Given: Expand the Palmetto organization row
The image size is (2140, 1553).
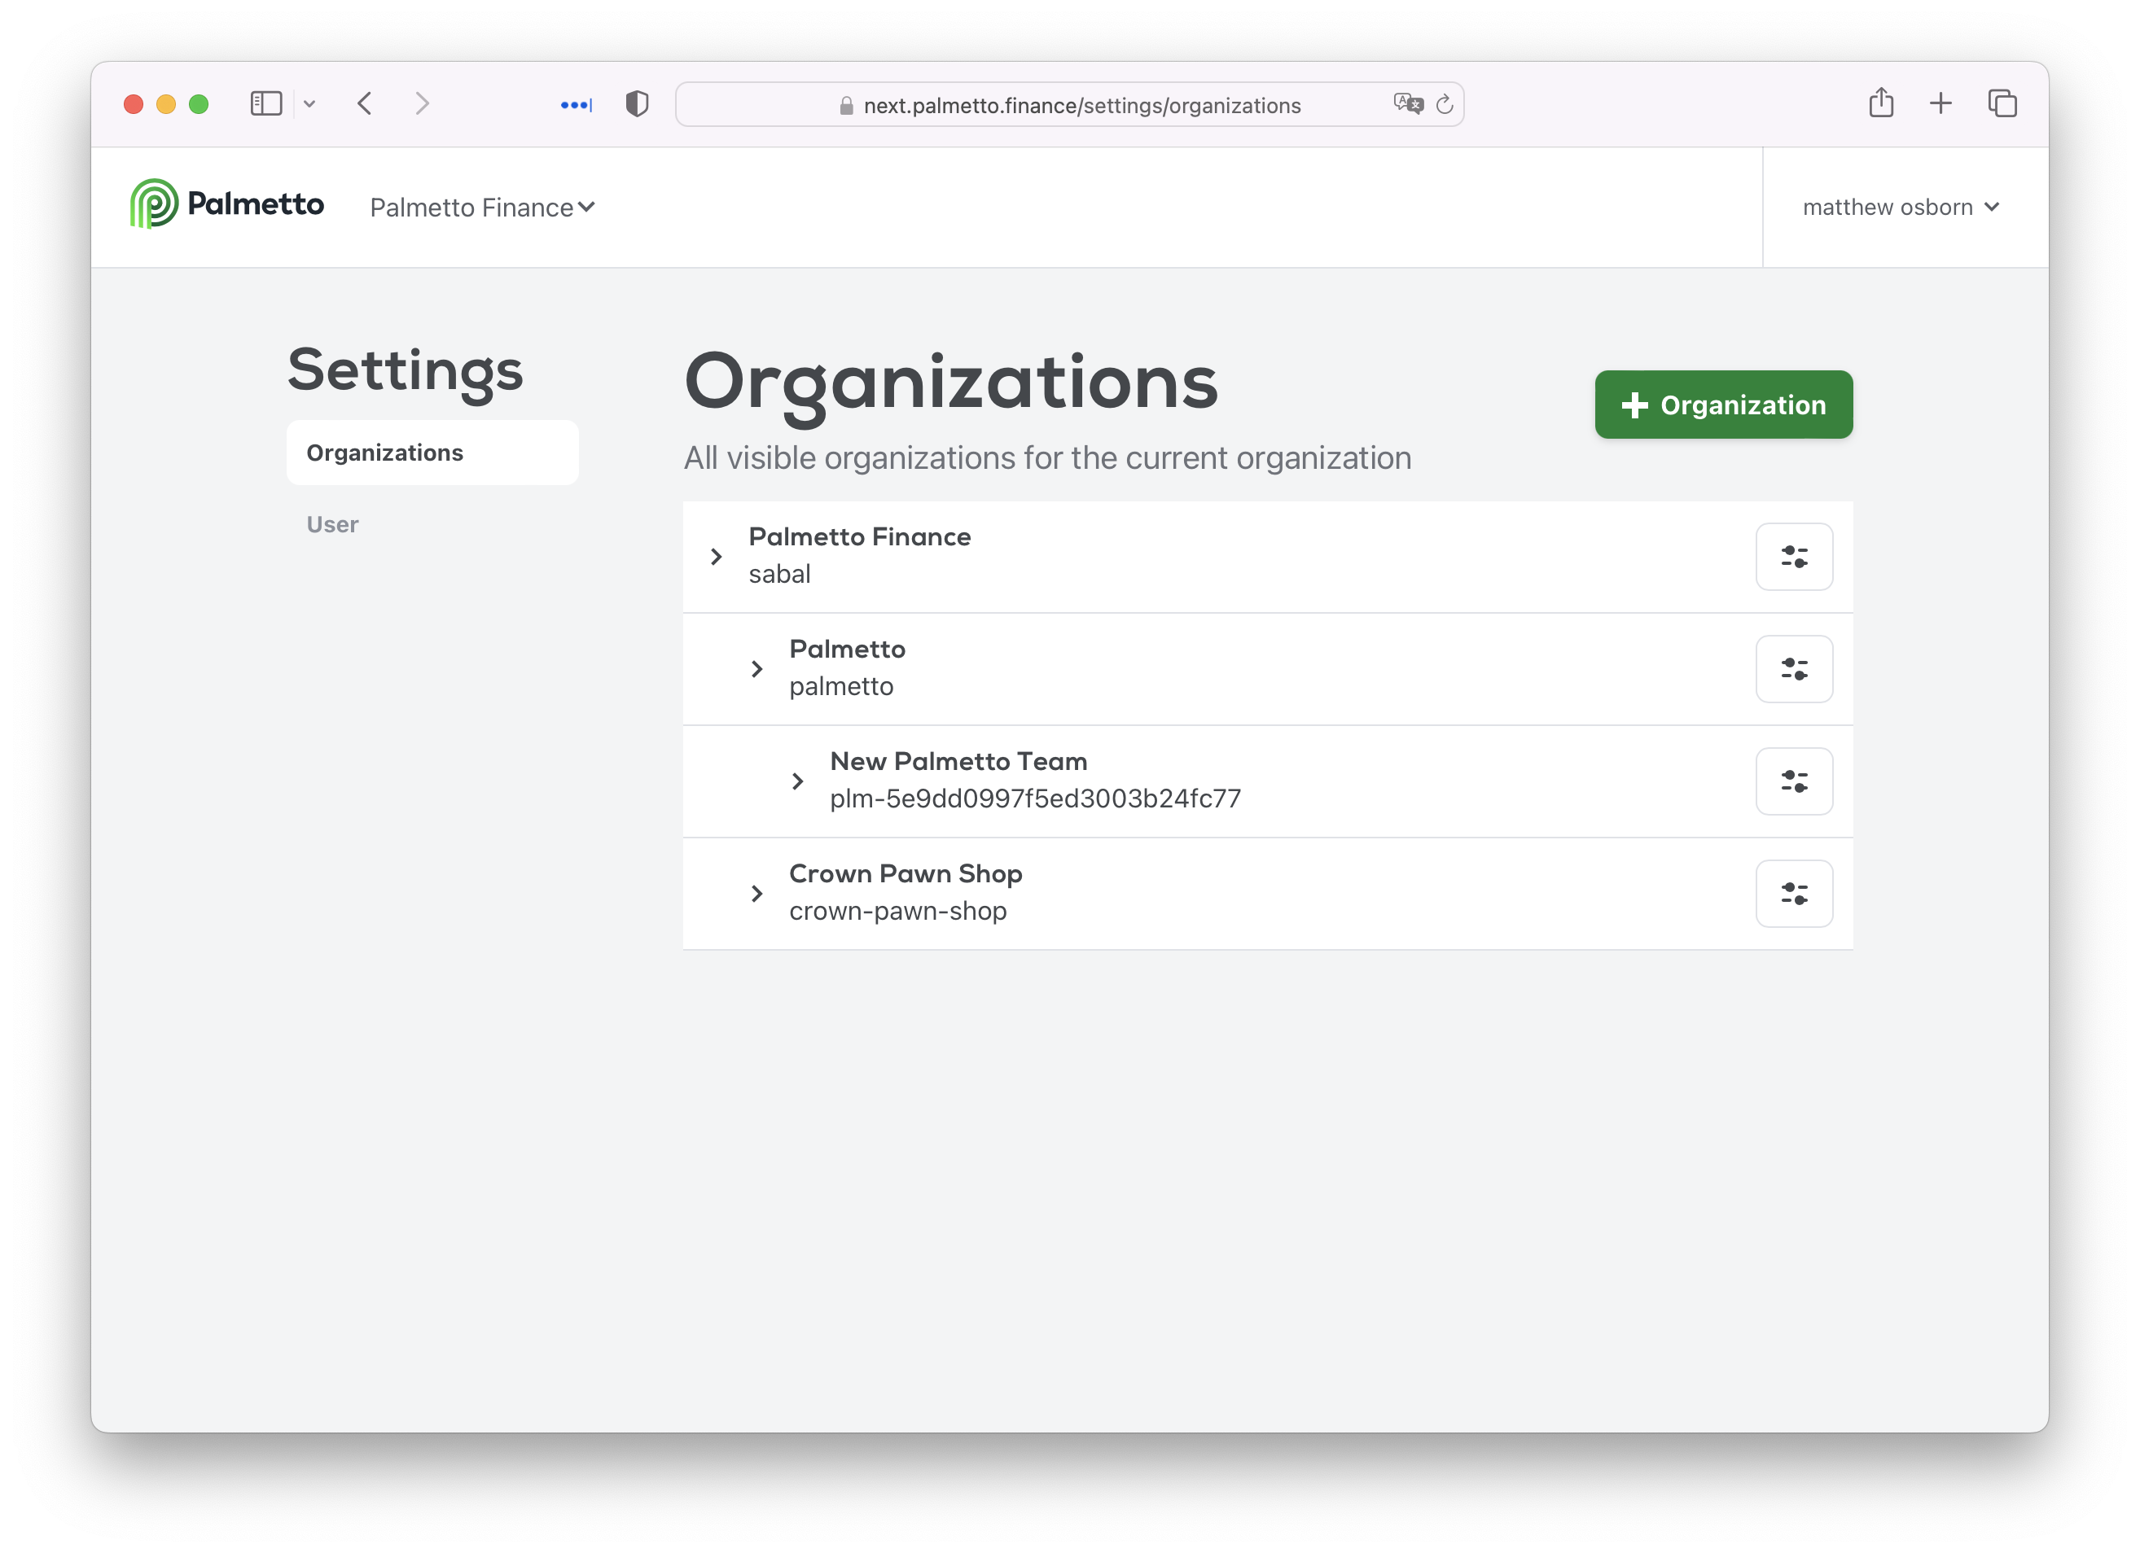Looking at the screenshot, I should click(756, 668).
